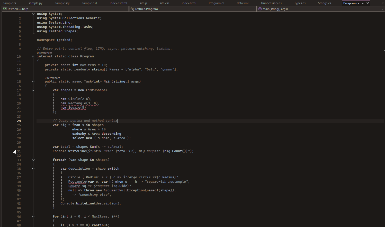Click 'Console.WriteLine(description);' on line 43

(x=91, y=203)
